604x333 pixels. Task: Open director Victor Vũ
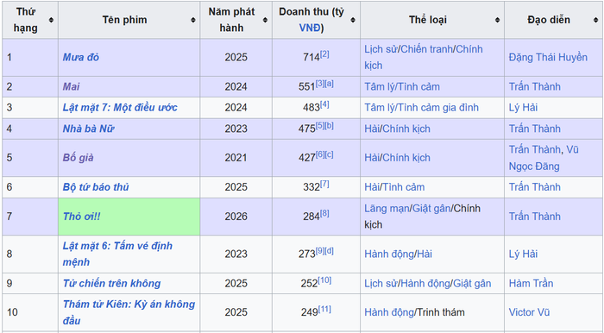[x=529, y=312]
